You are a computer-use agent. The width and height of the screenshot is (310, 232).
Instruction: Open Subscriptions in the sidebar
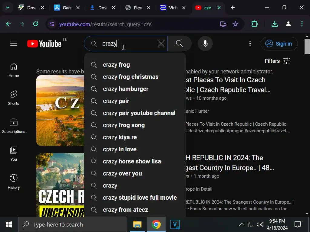click(14, 126)
